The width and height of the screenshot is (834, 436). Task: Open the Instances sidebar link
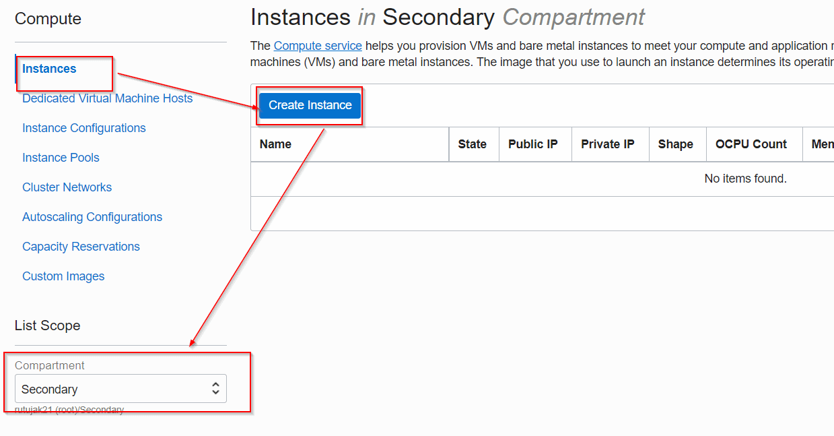point(49,69)
